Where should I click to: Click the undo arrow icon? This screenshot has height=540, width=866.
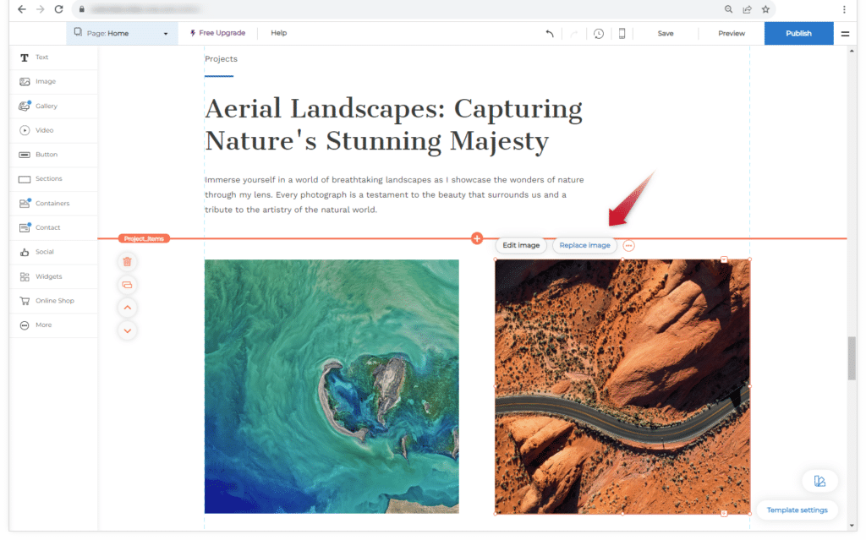coord(550,34)
